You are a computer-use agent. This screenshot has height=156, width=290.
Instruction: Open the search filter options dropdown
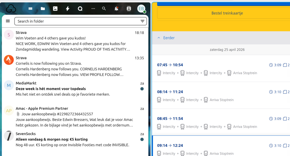142,21
